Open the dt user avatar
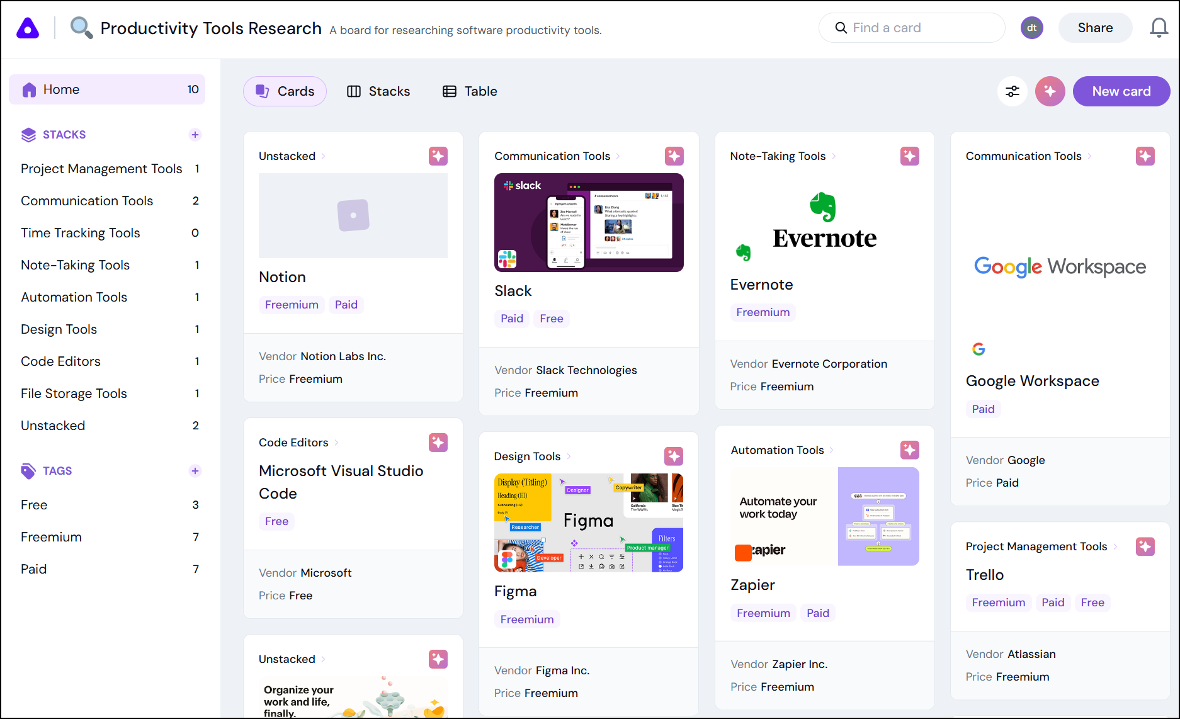The height and width of the screenshot is (719, 1180). [1031, 28]
